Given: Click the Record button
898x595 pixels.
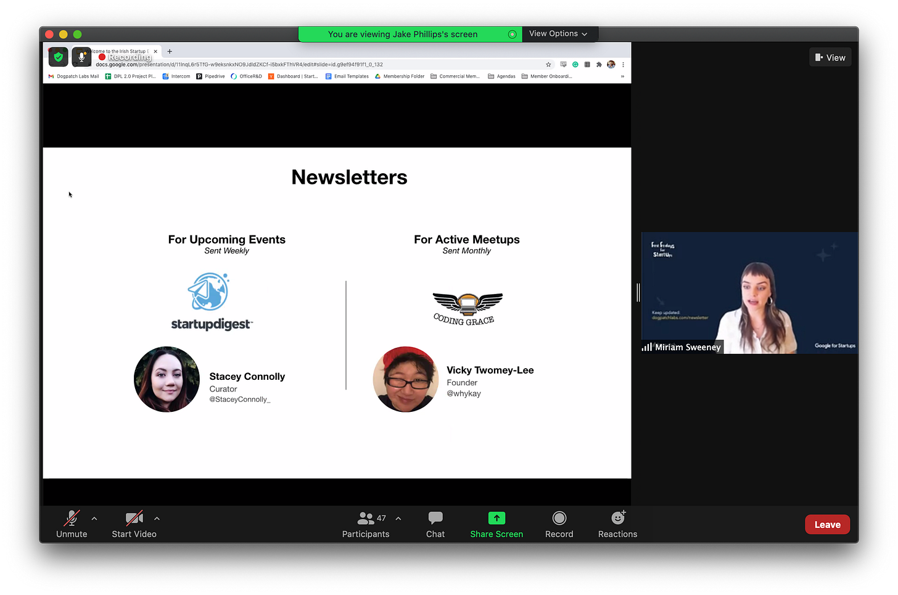Looking at the screenshot, I should (x=559, y=524).
